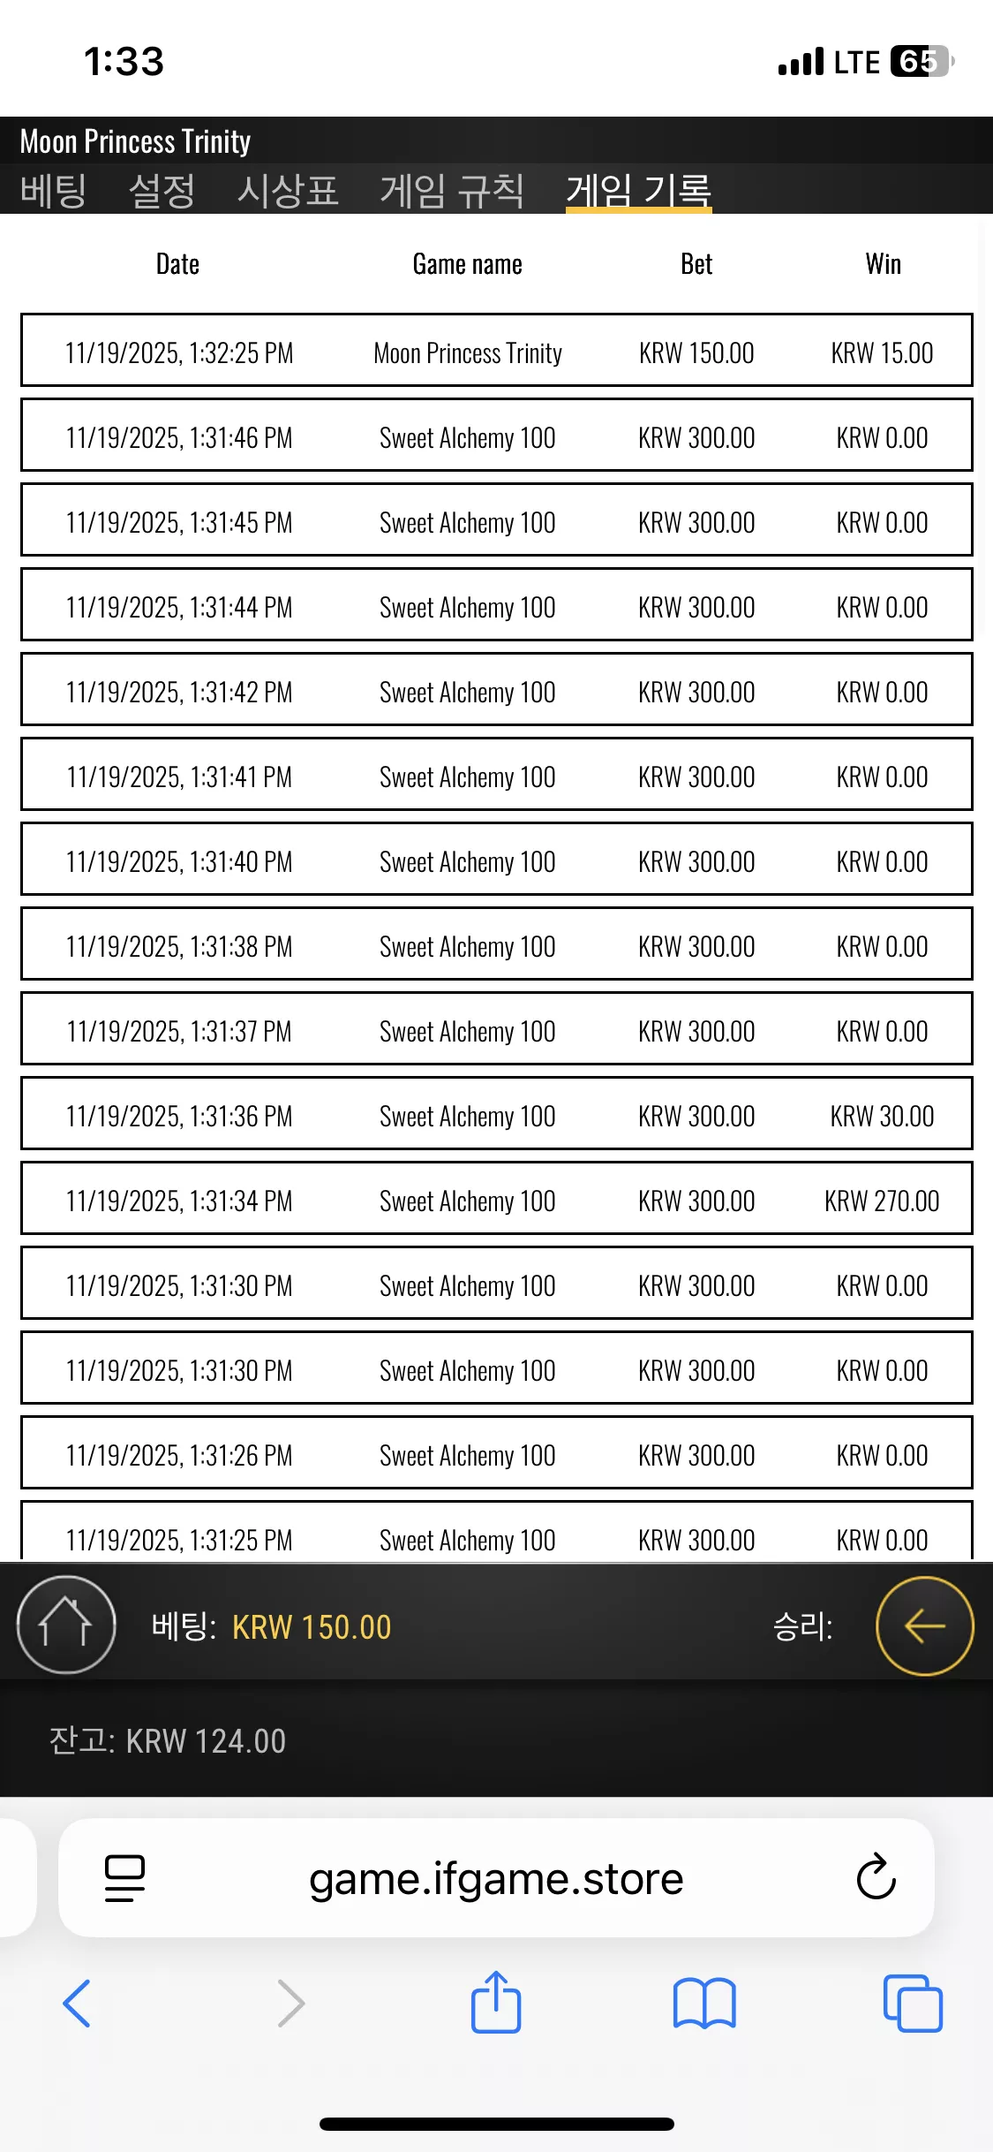
Task: Open the 시상표 tab
Action: 288,190
